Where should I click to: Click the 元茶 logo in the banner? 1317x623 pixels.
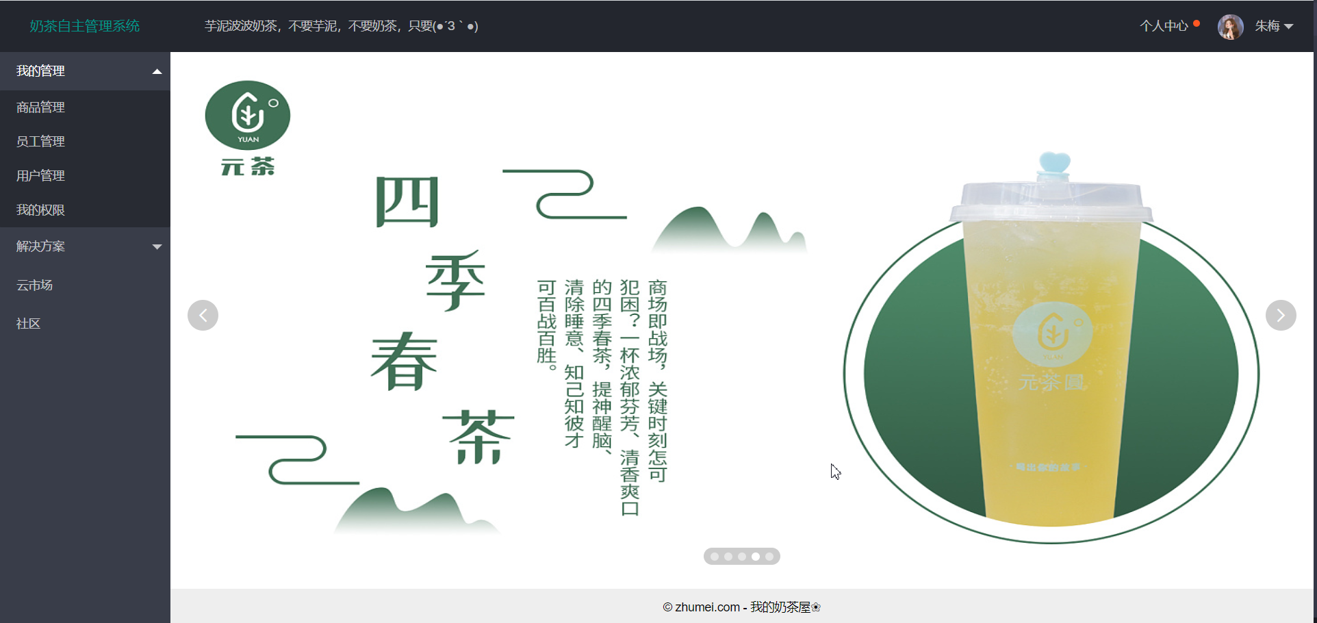[x=248, y=129]
